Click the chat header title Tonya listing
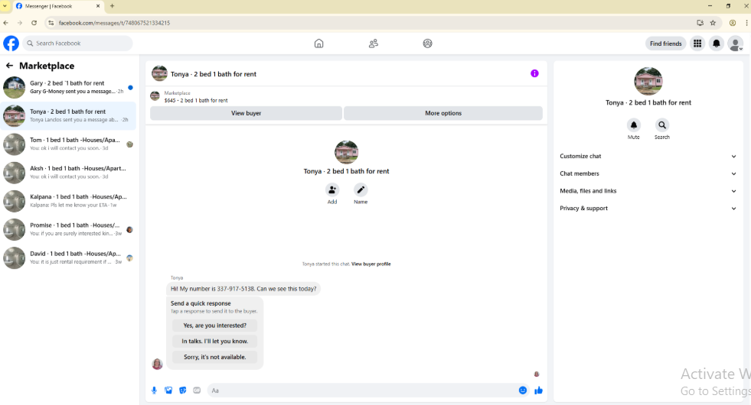The image size is (751, 405). [213, 74]
